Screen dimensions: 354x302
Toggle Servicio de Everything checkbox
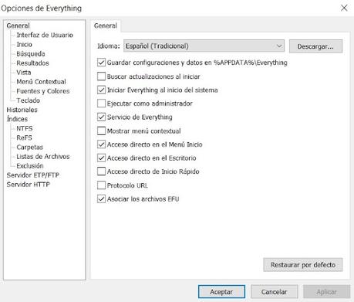click(101, 117)
